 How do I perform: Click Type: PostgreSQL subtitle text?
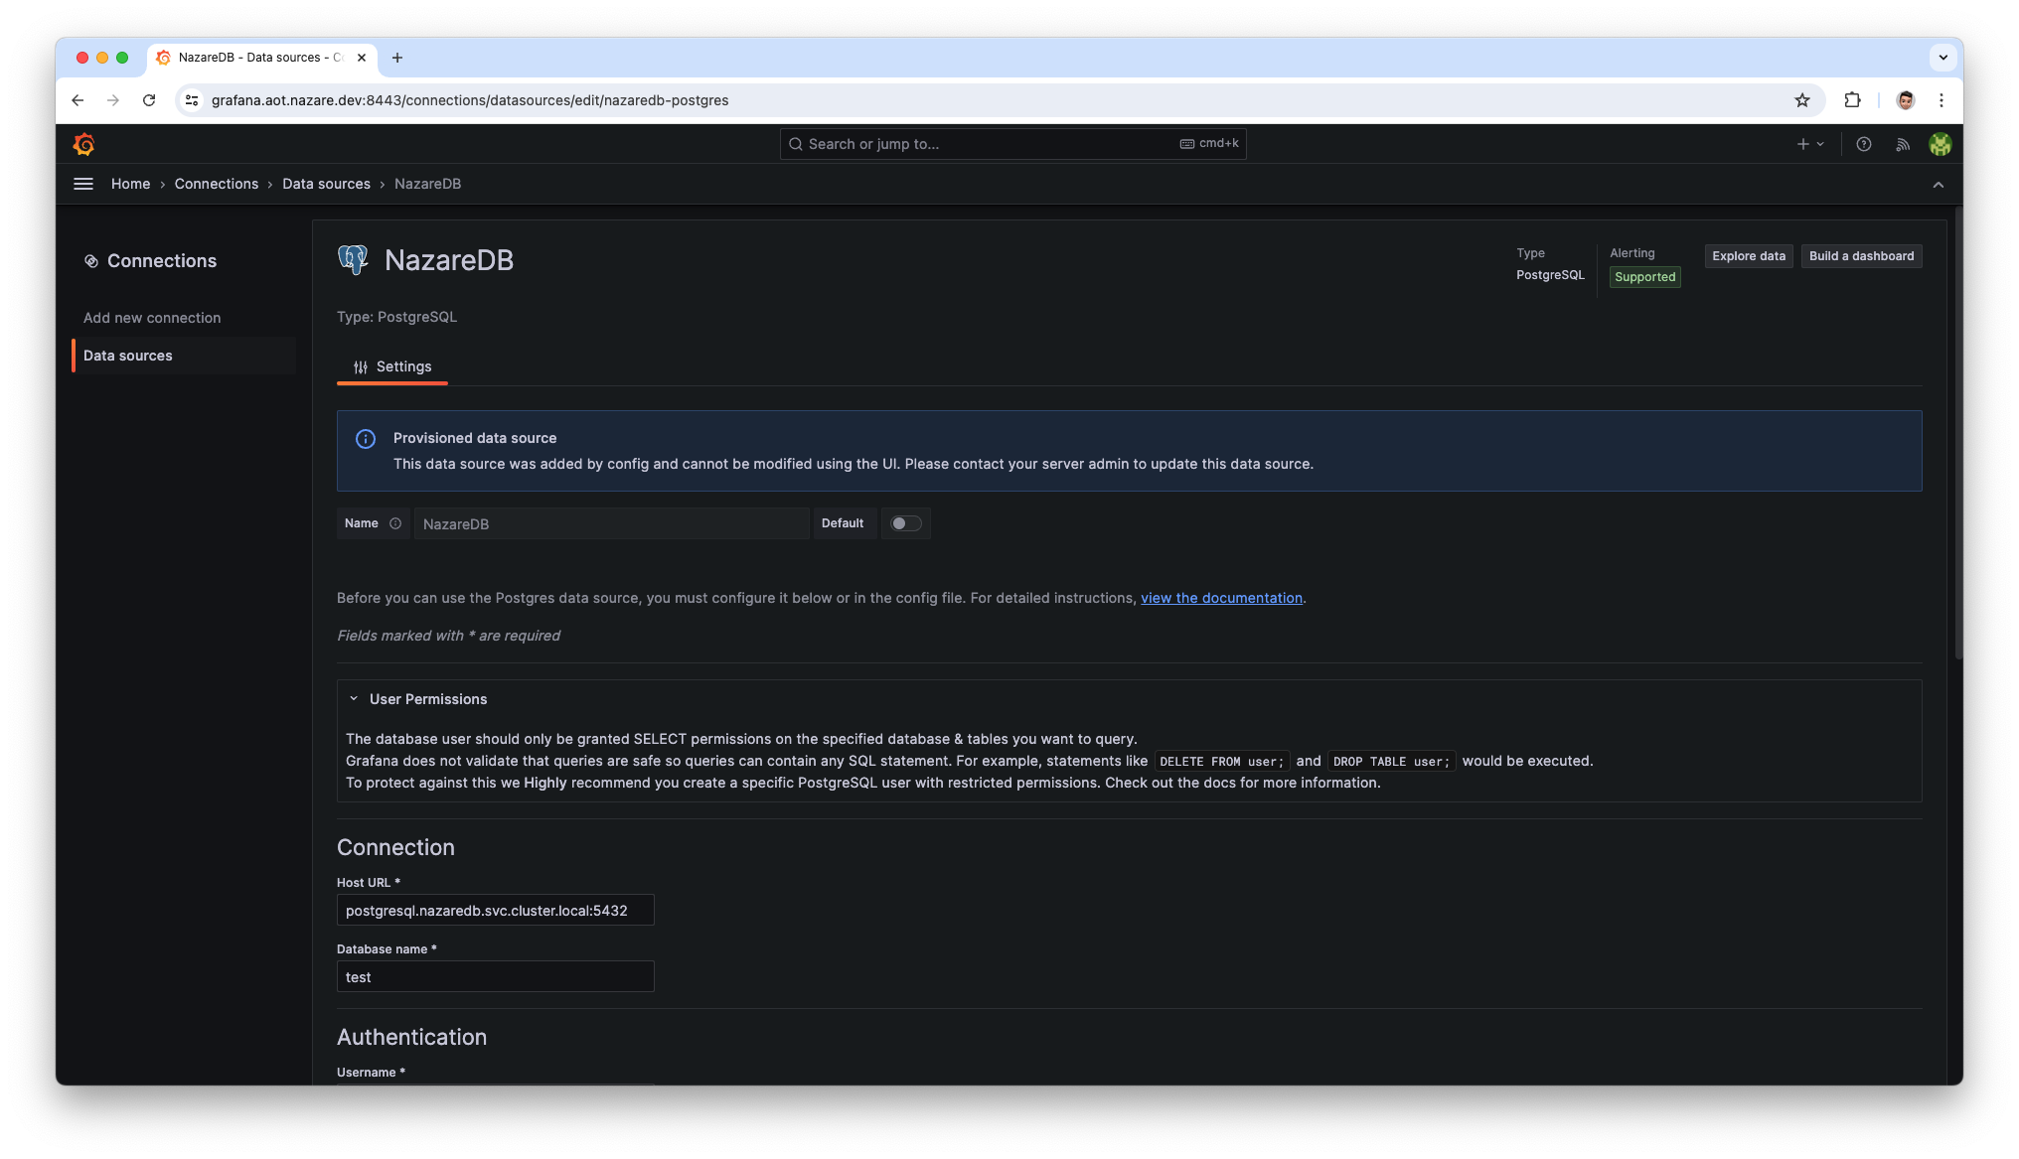(396, 317)
